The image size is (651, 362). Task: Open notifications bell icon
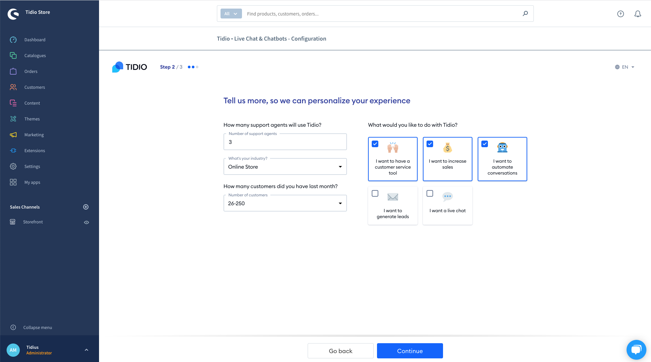[x=638, y=14]
